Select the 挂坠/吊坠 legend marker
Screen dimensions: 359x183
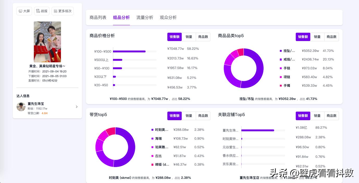point(281,51)
